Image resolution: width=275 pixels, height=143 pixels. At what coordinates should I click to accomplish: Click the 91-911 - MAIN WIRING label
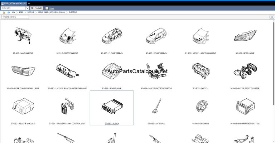(x=23, y=53)
